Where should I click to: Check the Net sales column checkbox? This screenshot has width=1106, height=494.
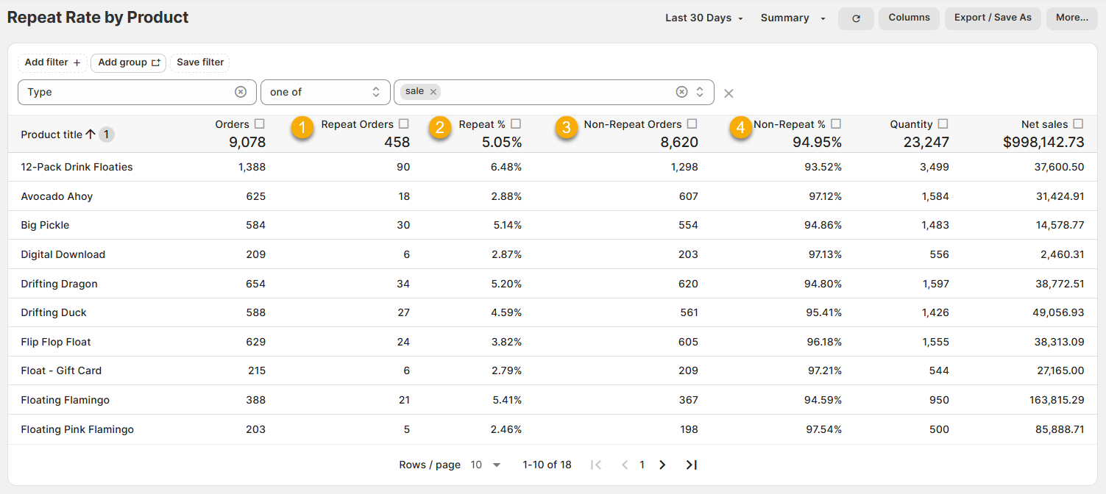[x=1078, y=124]
